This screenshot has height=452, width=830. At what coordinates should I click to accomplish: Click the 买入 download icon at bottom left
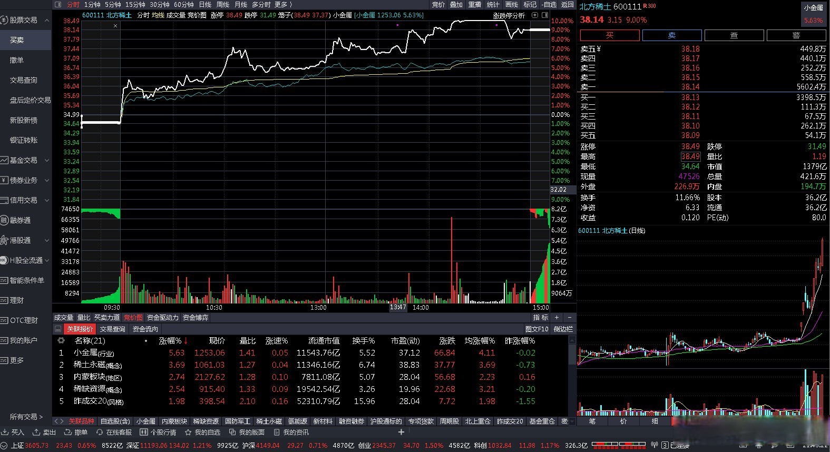coord(6,432)
